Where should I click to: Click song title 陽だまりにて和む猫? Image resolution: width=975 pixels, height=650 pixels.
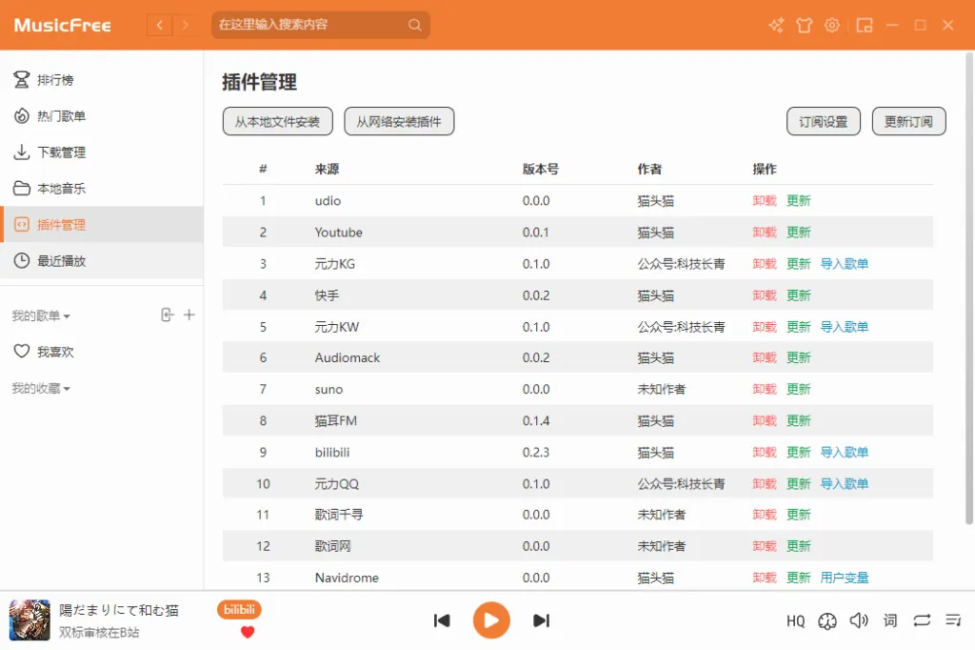(x=119, y=610)
